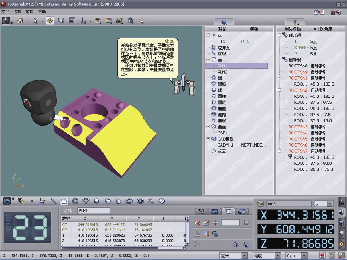The width and height of the screenshot is (347, 260).
Task: Click the pointer selection arrow tool
Action: (x=36, y=21)
